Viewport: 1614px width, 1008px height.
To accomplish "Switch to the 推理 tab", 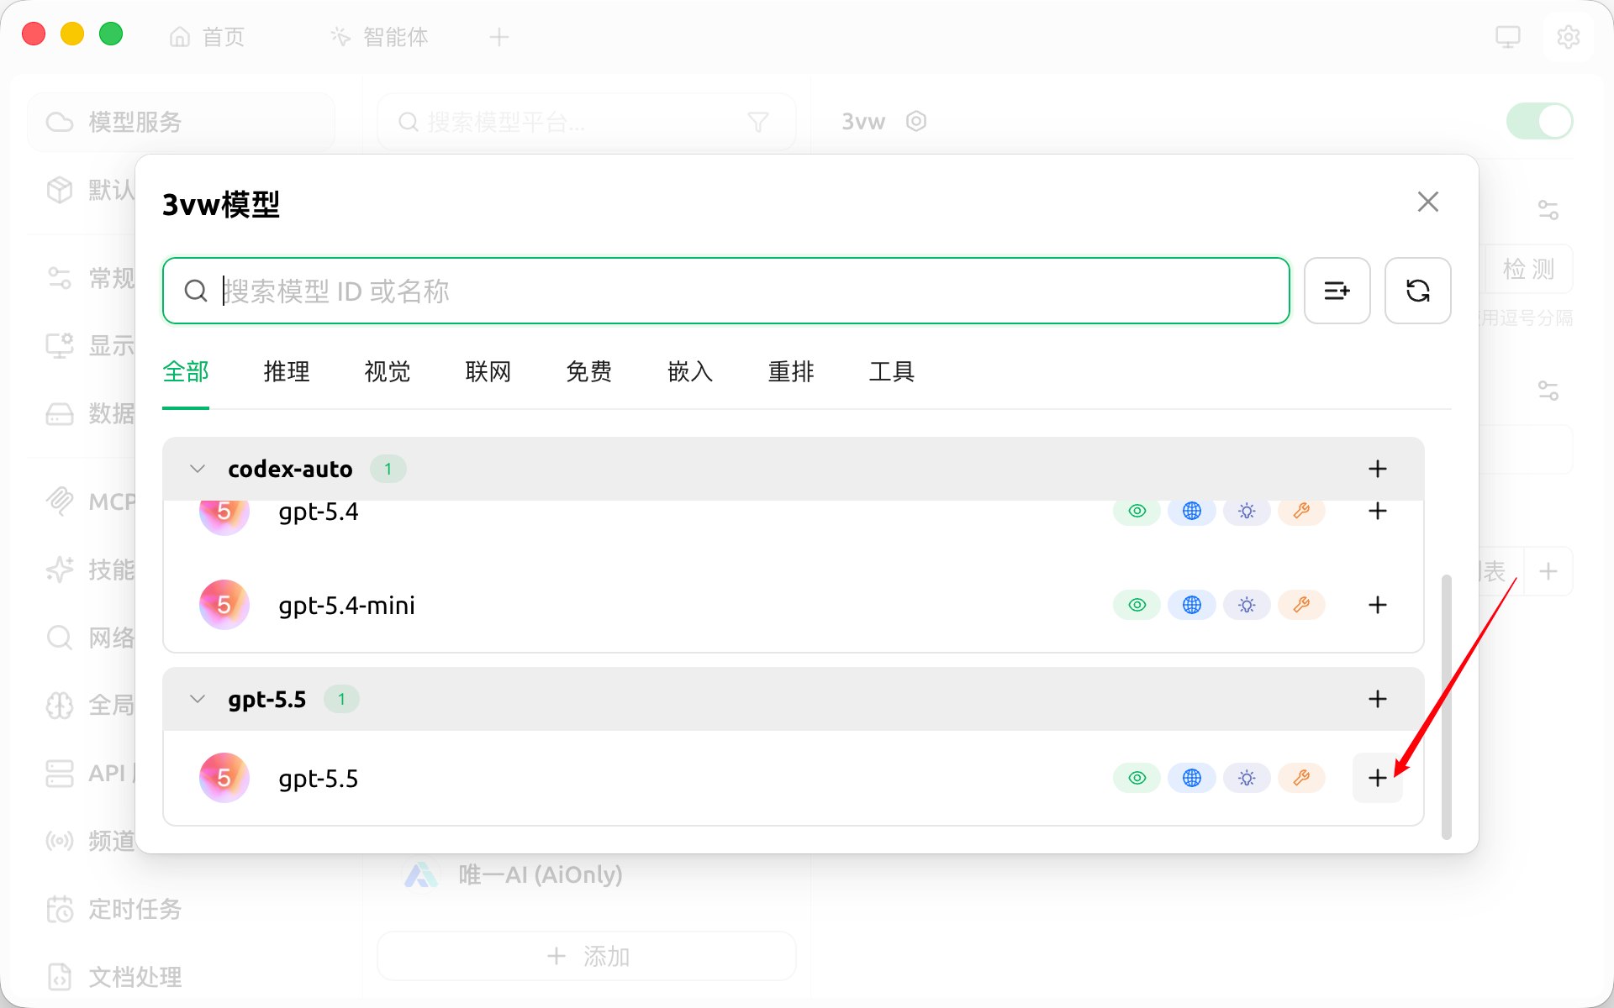I will pyautogui.click(x=287, y=371).
